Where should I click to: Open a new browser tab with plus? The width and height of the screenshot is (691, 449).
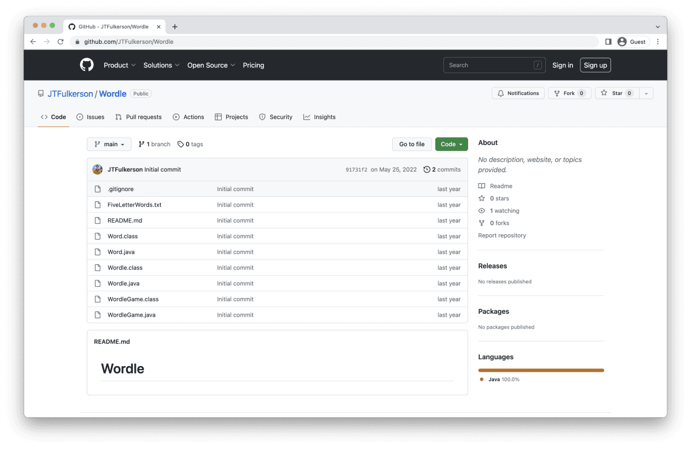pyautogui.click(x=175, y=26)
